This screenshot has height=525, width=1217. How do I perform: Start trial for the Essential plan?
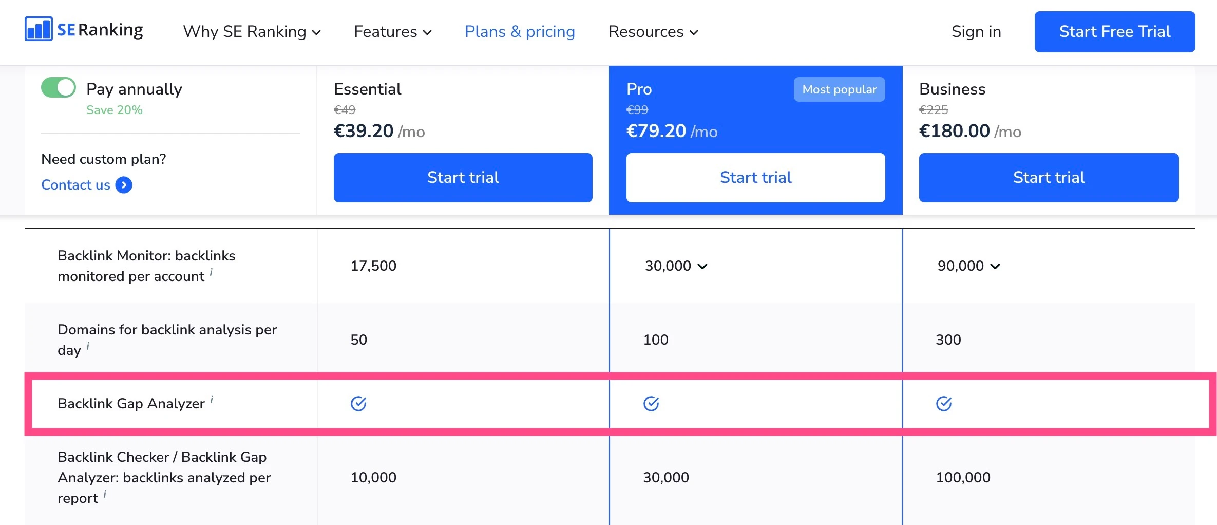pos(463,178)
